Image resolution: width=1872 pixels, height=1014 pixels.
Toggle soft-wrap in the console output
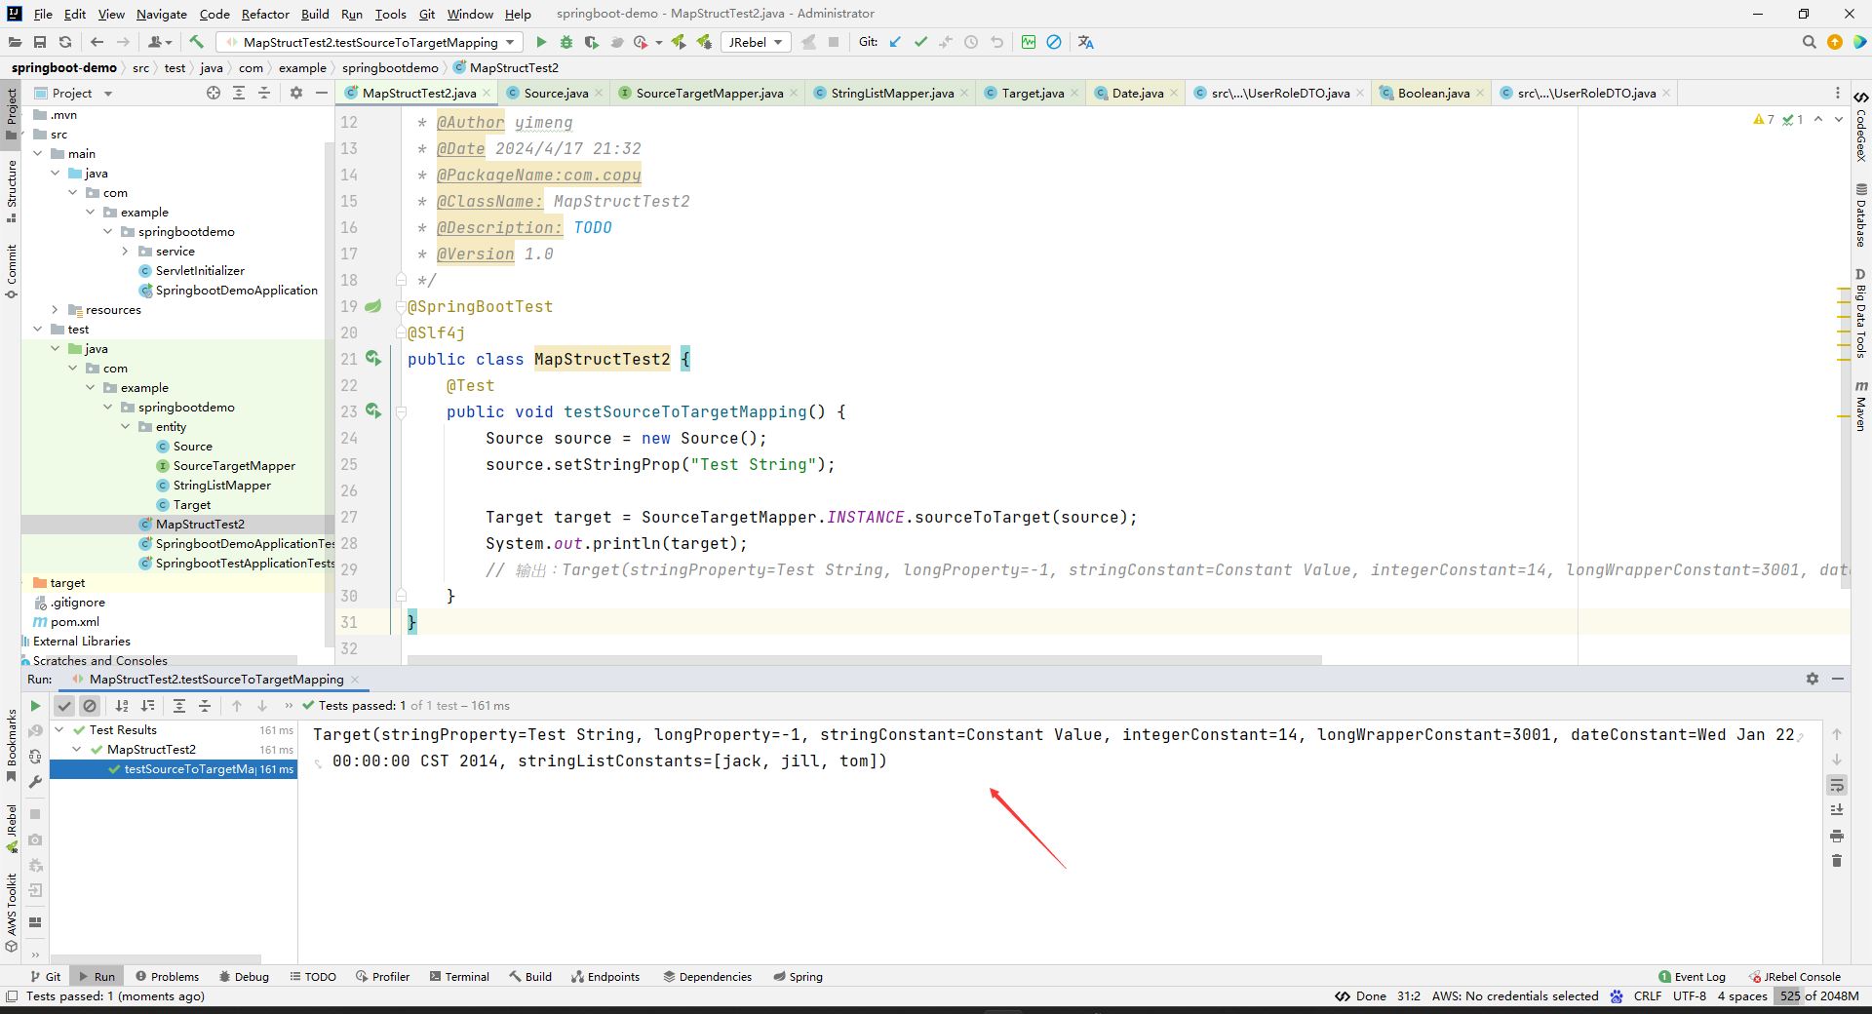pyautogui.click(x=1837, y=785)
